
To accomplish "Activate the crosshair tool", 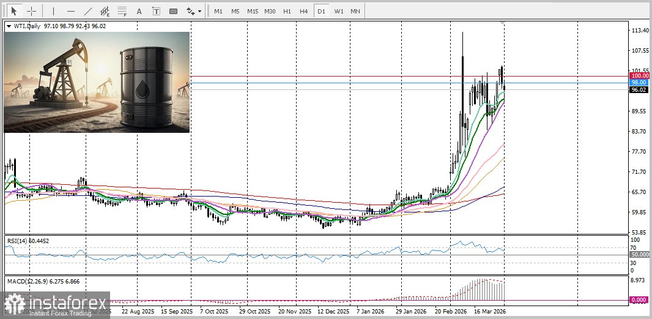I will pyautogui.click(x=31, y=11).
